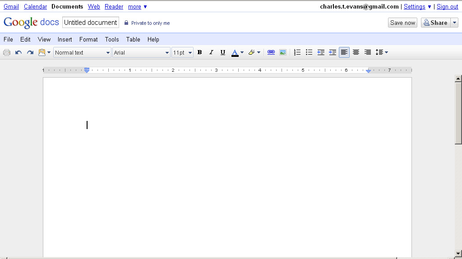Select Left align

point(344,52)
